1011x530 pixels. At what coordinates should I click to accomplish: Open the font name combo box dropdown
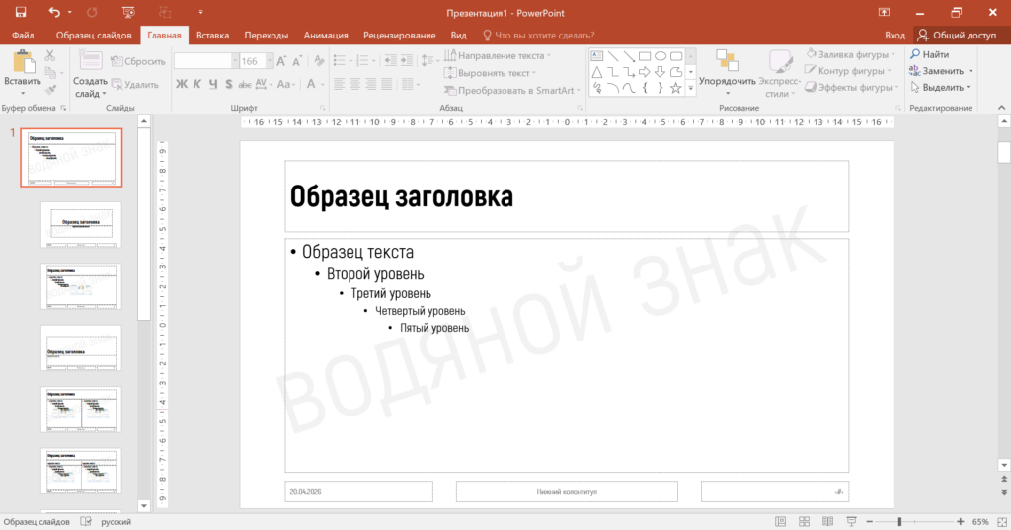pyautogui.click(x=235, y=61)
